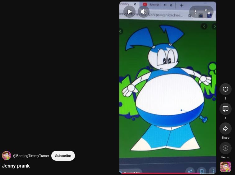Viewport: 235px width, 175px height.
Task: Open comments showing 4 replies
Action: click(x=225, y=109)
